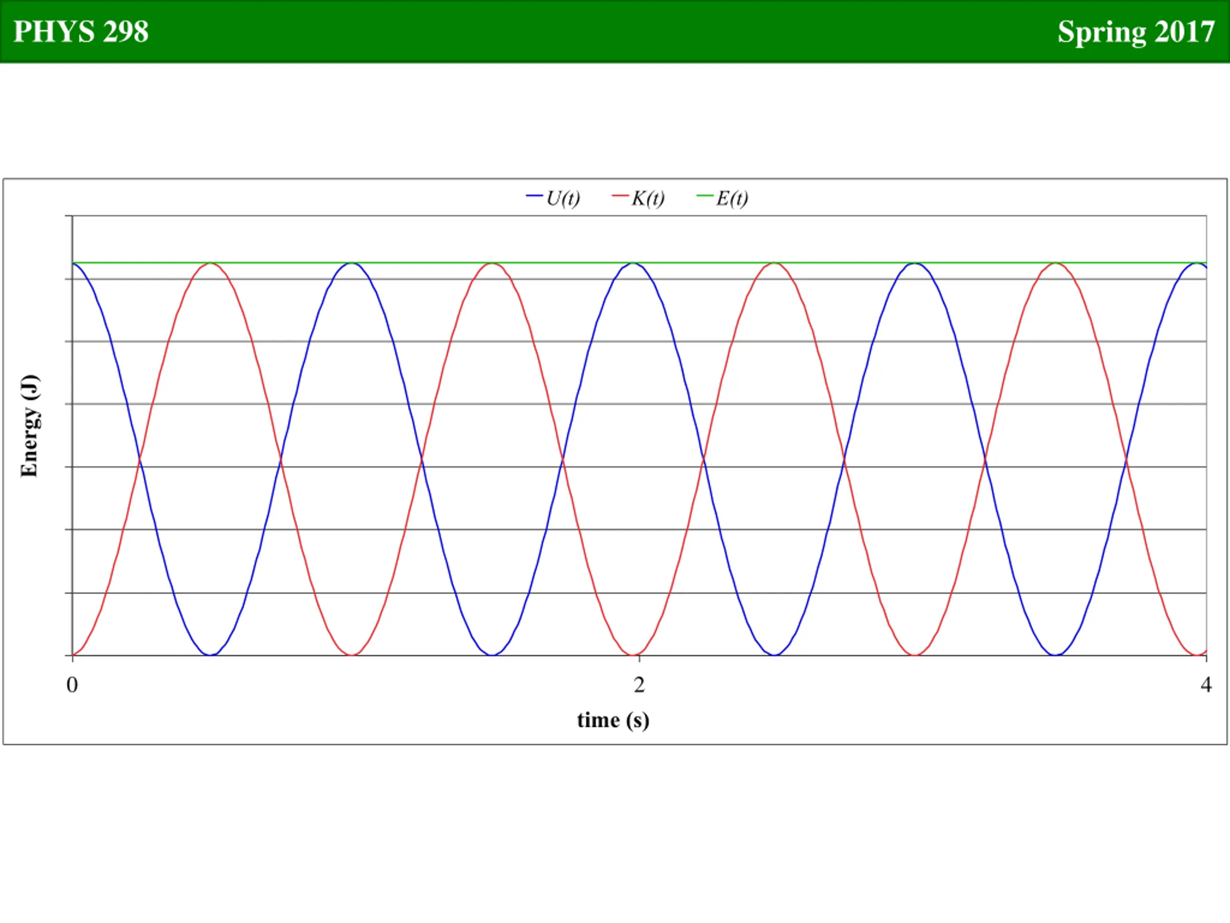Click the 4 tick label on time axis
The width and height of the screenshot is (1230, 923).
1206,685
